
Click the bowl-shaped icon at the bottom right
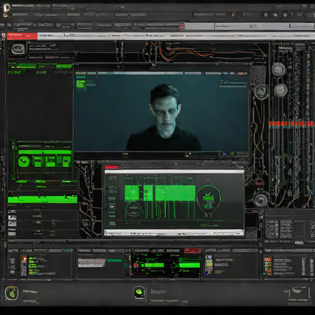pos(298,290)
